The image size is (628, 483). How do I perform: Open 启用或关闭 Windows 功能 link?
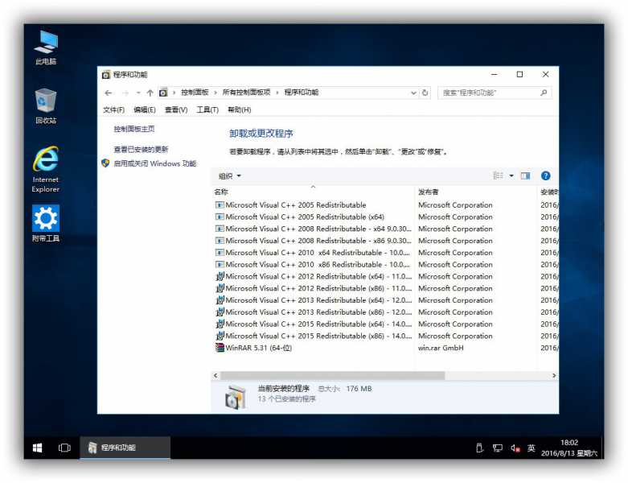coord(155,163)
